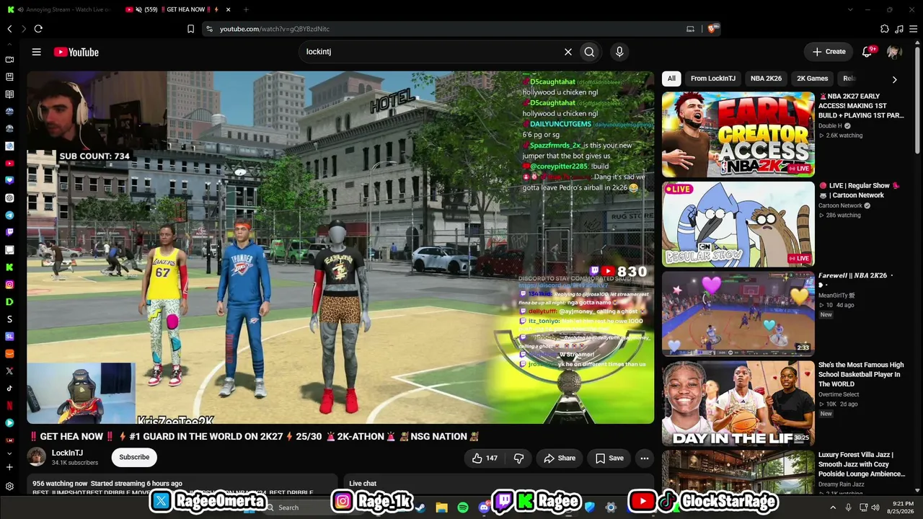Bookmark this page
Screen dimensions: 923x519
[x=190, y=29]
